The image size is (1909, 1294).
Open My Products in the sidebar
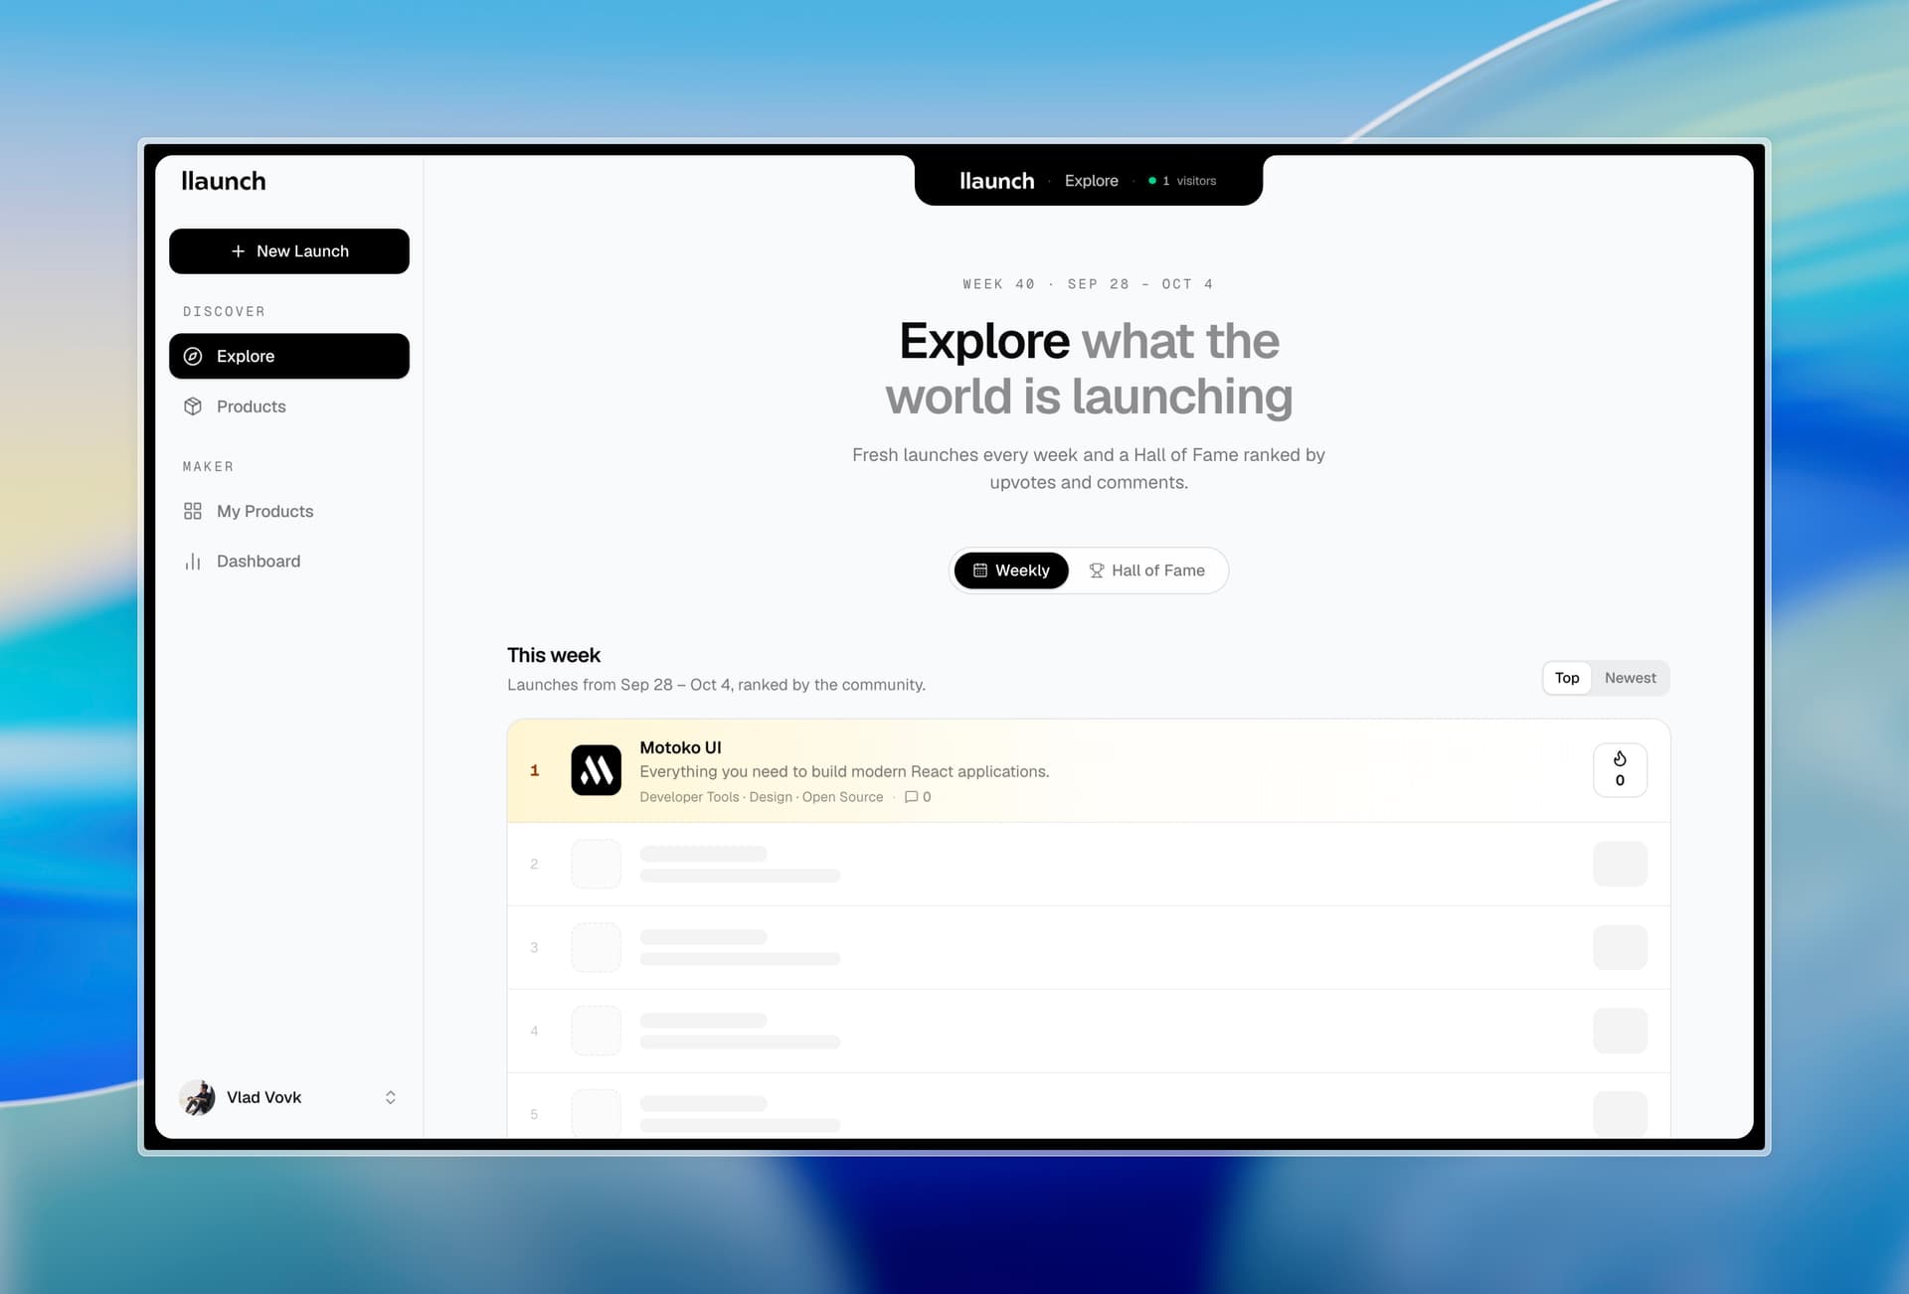pyautogui.click(x=288, y=511)
